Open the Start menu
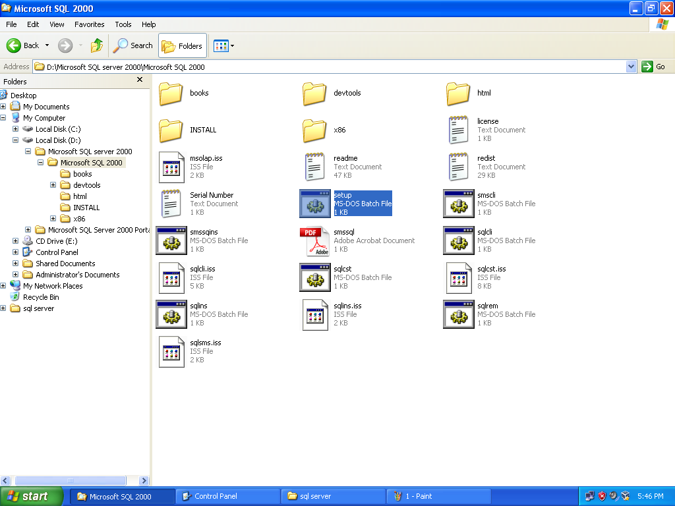 pos(31,496)
